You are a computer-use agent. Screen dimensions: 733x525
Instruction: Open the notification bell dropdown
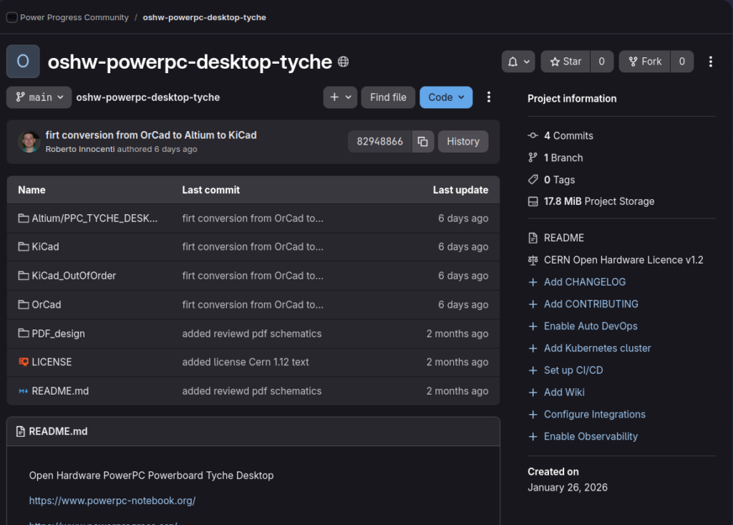click(518, 62)
